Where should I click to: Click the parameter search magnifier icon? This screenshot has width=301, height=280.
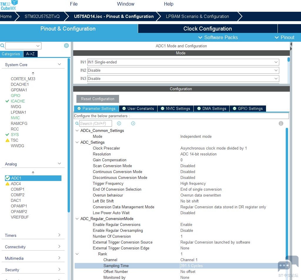tap(77, 123)
